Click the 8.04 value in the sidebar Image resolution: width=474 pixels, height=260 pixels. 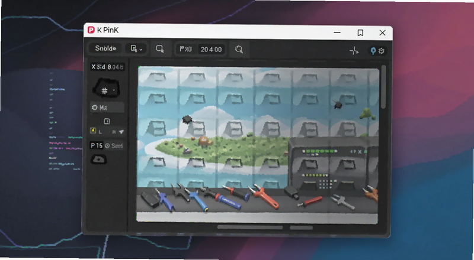(116, 67)
